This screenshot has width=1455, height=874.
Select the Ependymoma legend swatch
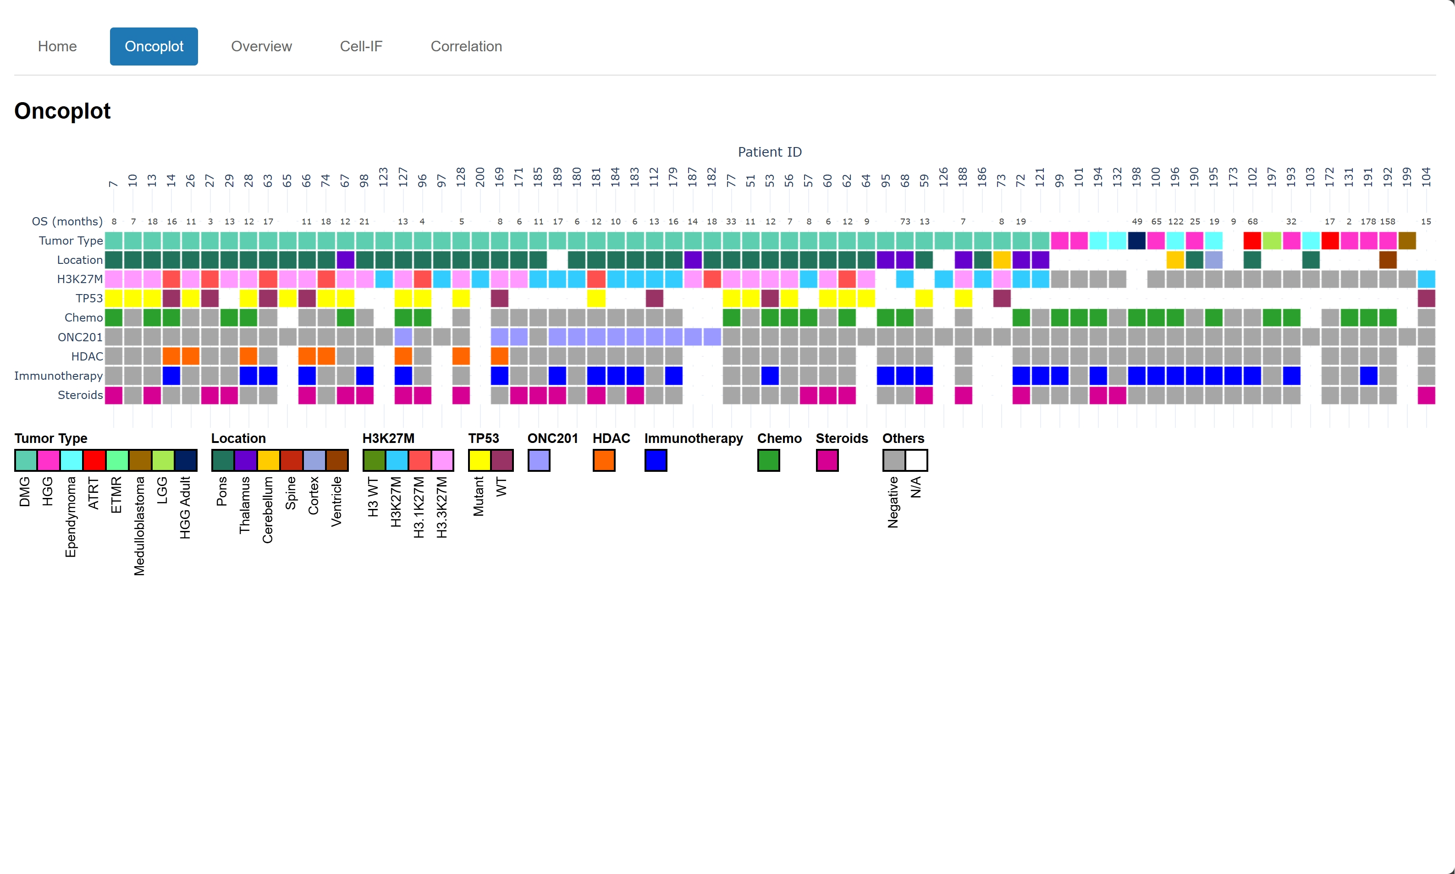(x=72, y=460)
